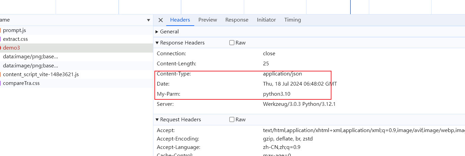This screenshot has height=156, width=465.
Task: Select the first data:image/png request
Action: click(x=30, y=57)
